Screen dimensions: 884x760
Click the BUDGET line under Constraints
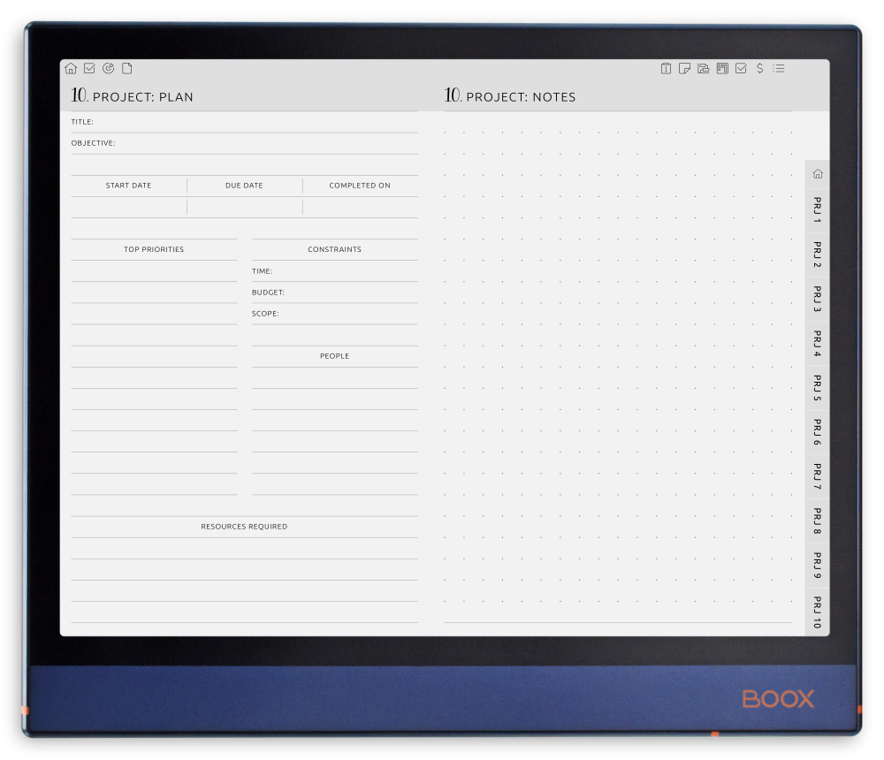point(334,294)
